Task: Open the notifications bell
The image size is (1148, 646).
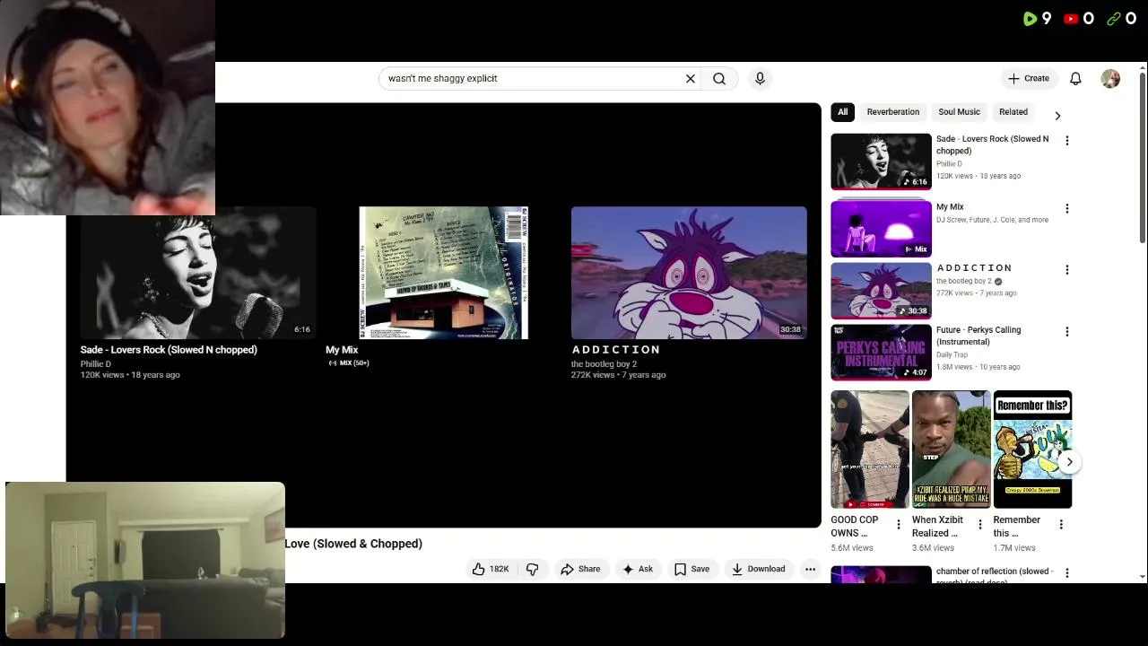Action: [1075, 79]
